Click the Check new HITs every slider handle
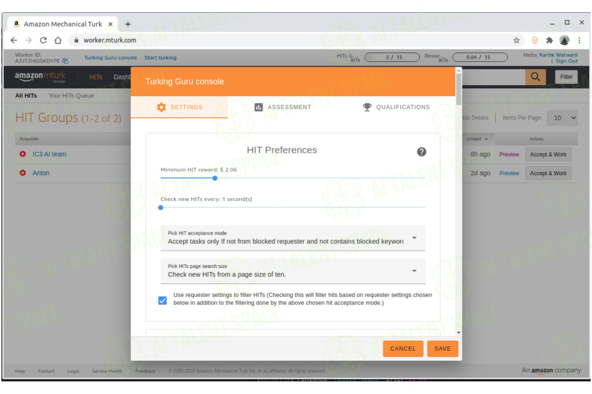 pos(161,208)
